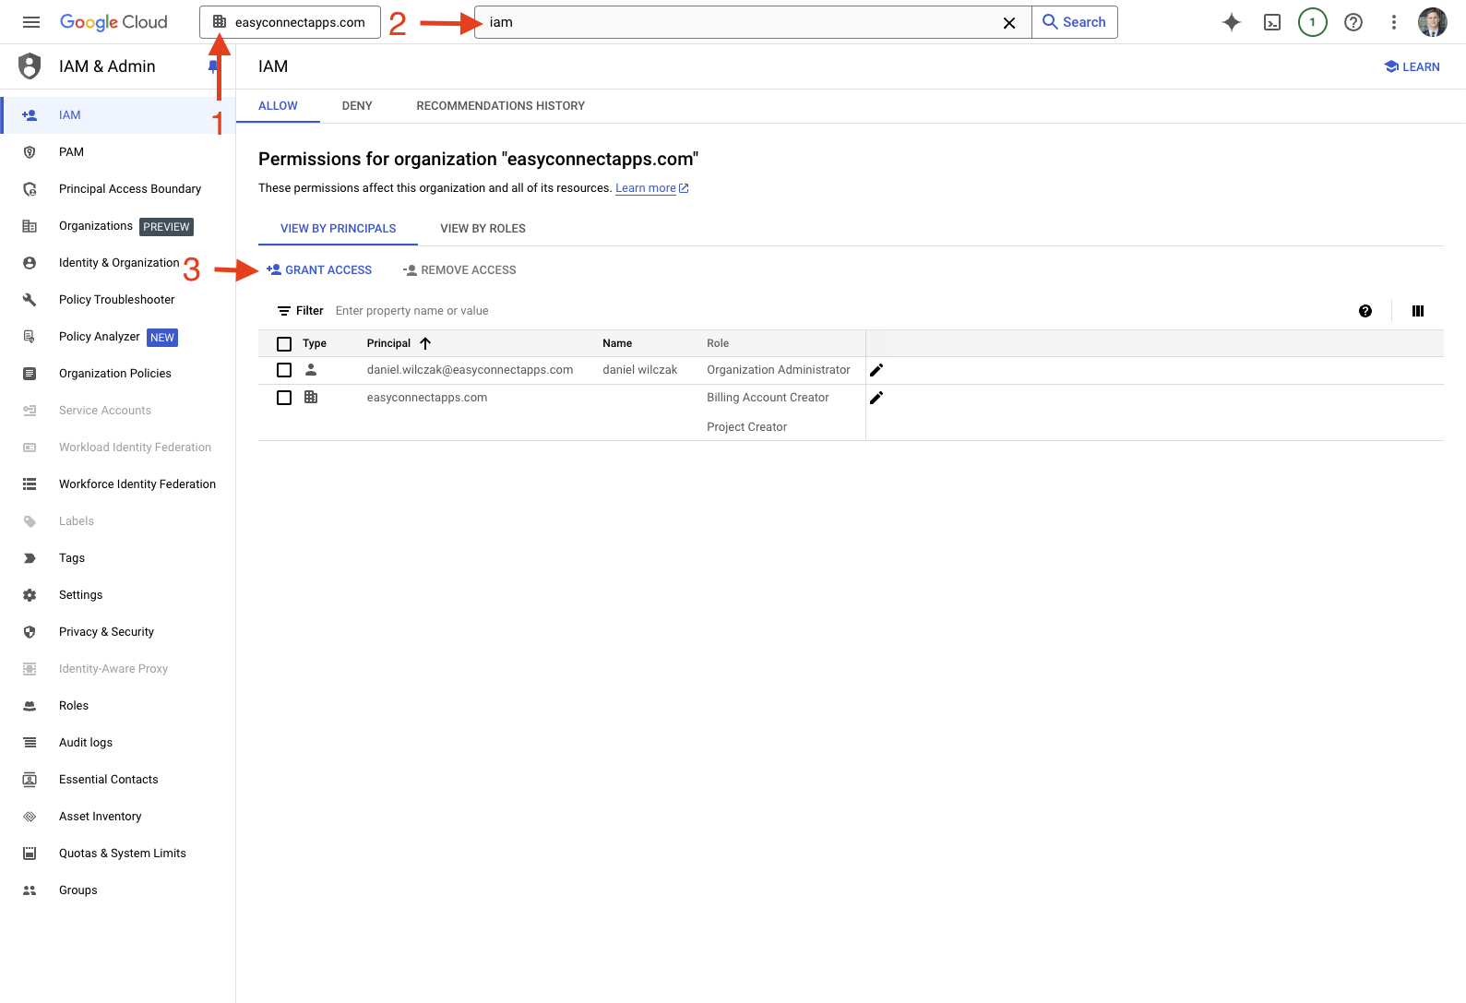Open the user account avatar
1466x1003 pixels.
point(1433,22)
